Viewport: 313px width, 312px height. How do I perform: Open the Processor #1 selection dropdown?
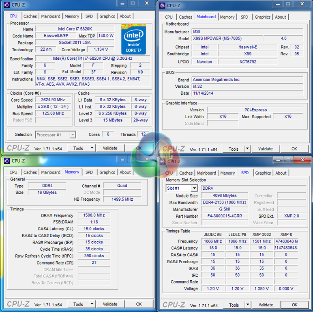[56, 134]
